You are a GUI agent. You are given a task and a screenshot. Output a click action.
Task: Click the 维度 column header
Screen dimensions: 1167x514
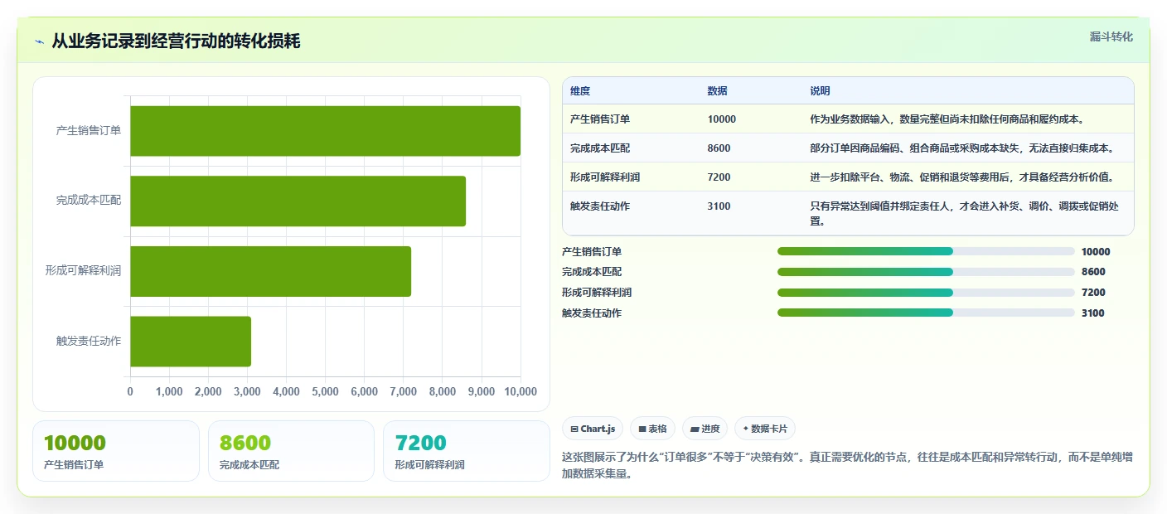[580, 91]
